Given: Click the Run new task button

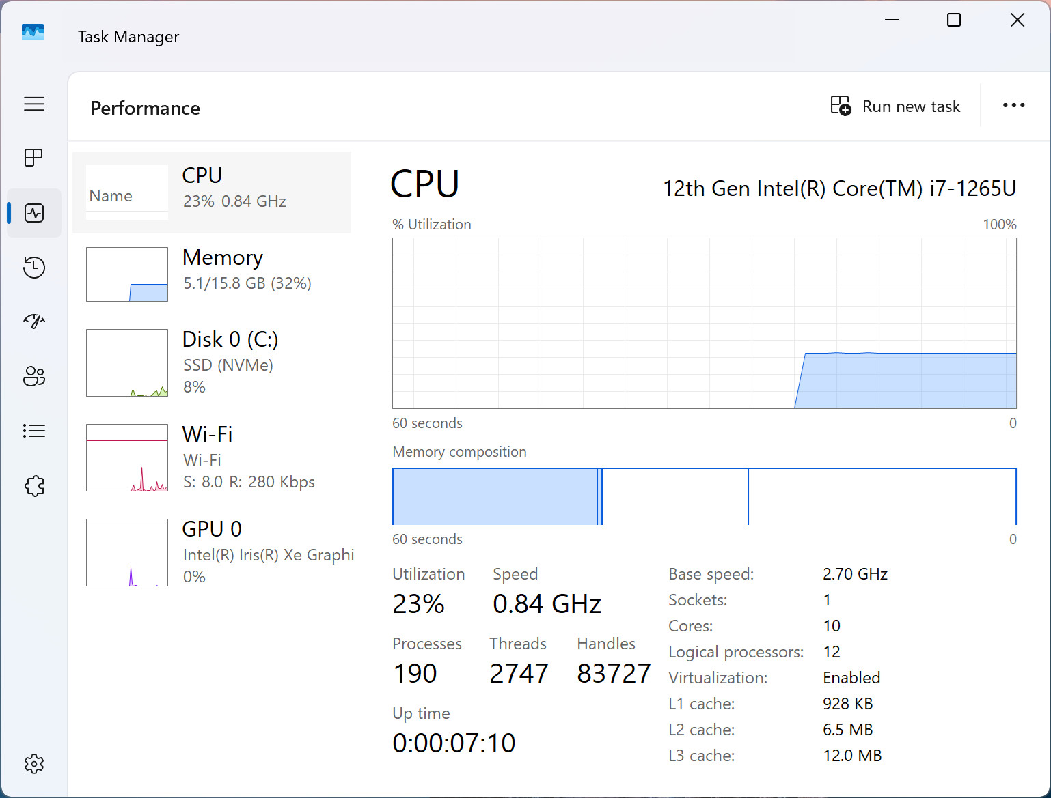Looking at the screenshot, I should tap(895, 106).
